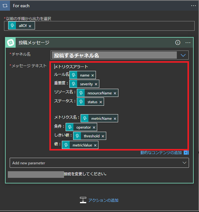Click the threshold token icon
This screenshot has width=199, height=212.
[x=77, y=136]
